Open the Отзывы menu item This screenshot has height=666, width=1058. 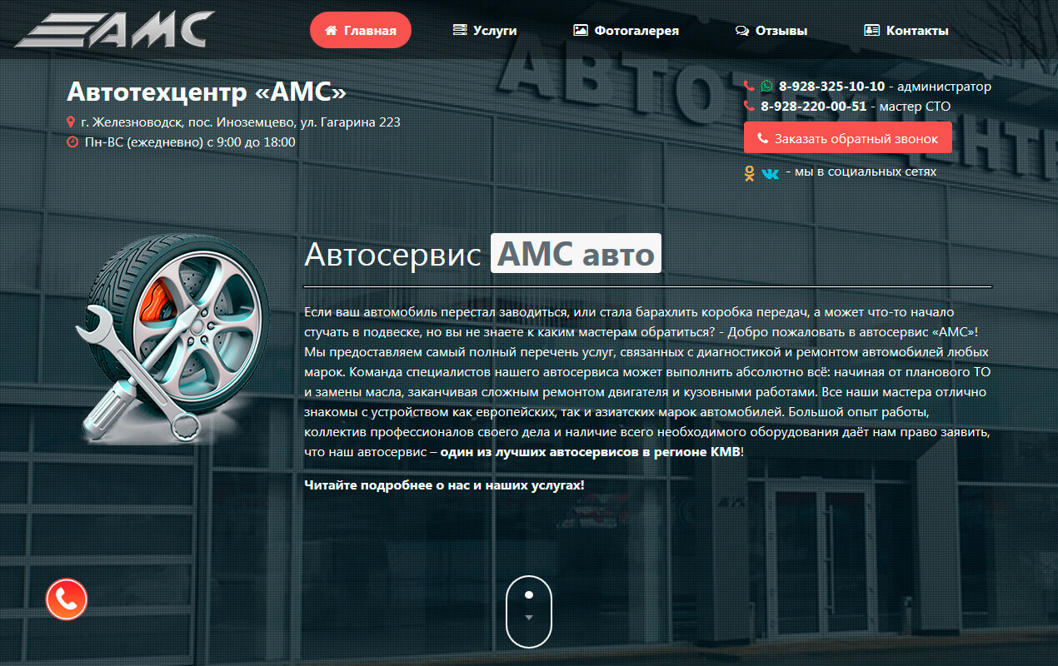click(771, 31)
